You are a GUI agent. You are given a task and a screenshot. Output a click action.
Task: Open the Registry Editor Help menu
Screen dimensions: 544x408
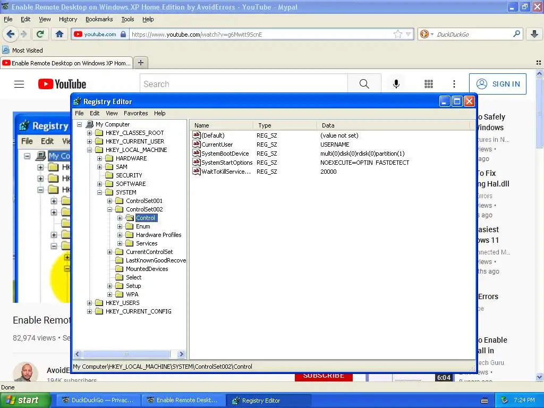tap(159, 113)
